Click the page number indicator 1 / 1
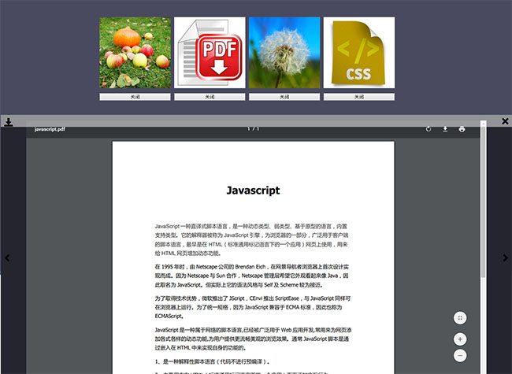512x374 pixels. 253,129
